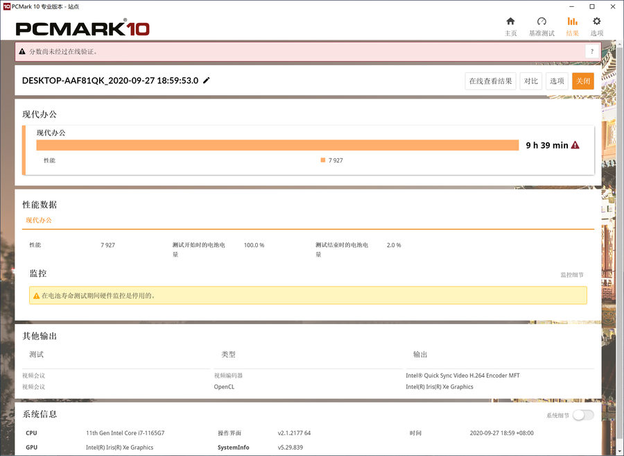The width and height of the screenshot is (624, 456).
Task: Click the 对比 compare button
Action: point(531,81)
